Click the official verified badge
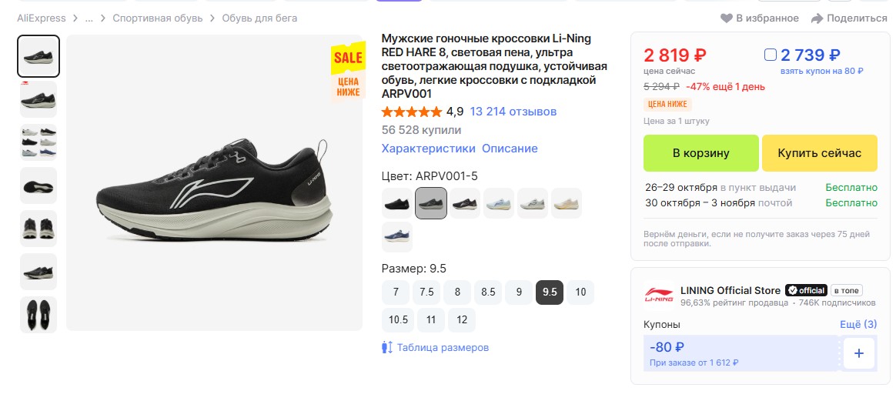This screenshot has height=401, width=896. coord(806,290)
